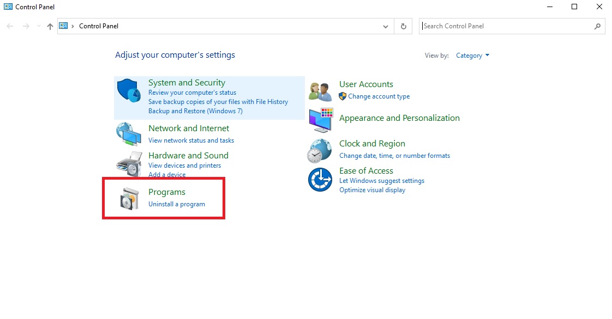Click the Clock and Region globe icon

pos(320,150)
